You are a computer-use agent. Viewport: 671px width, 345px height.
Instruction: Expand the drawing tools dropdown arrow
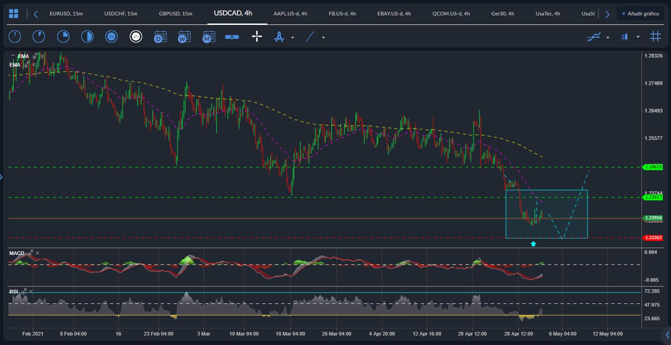click(x=292, y=38)
